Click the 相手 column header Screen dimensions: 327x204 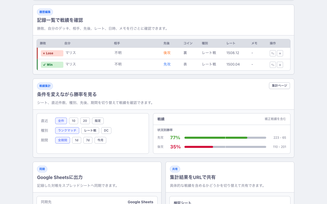tap(117, 43)
